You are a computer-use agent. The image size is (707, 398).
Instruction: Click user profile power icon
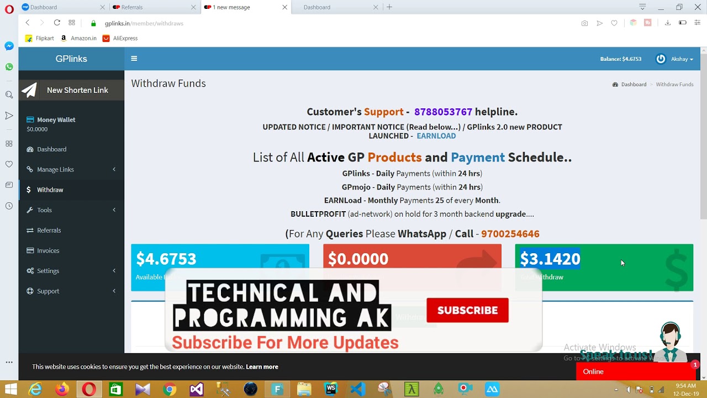pyautogui.click(x=661, y=59)
